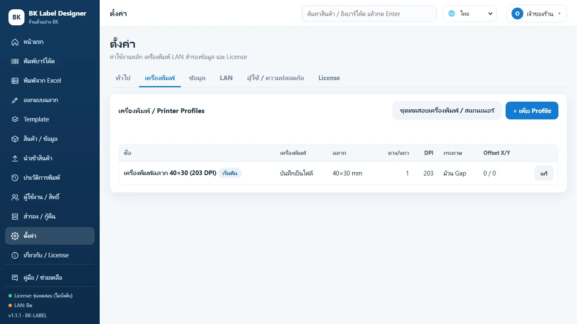Click the layers icon beside Template
This screenshot has height=324, width=577.
point(15,119)
